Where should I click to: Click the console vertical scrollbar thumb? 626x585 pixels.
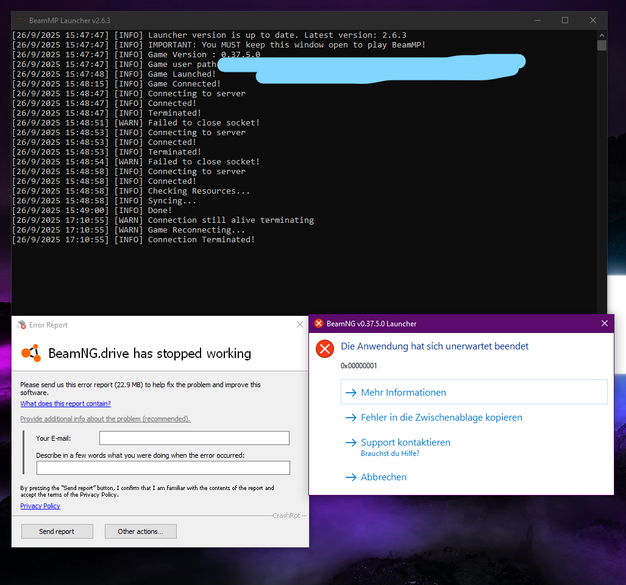click(602, 45)
